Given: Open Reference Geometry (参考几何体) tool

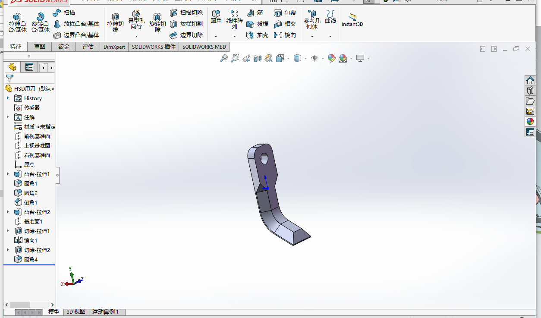Looking at the screenshot, I should pyautogui.click(x=312, y=20).
